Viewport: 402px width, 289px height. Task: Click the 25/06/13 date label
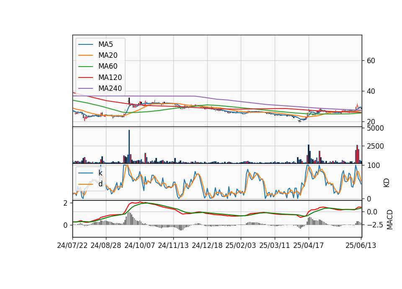(x=361, y=245)
